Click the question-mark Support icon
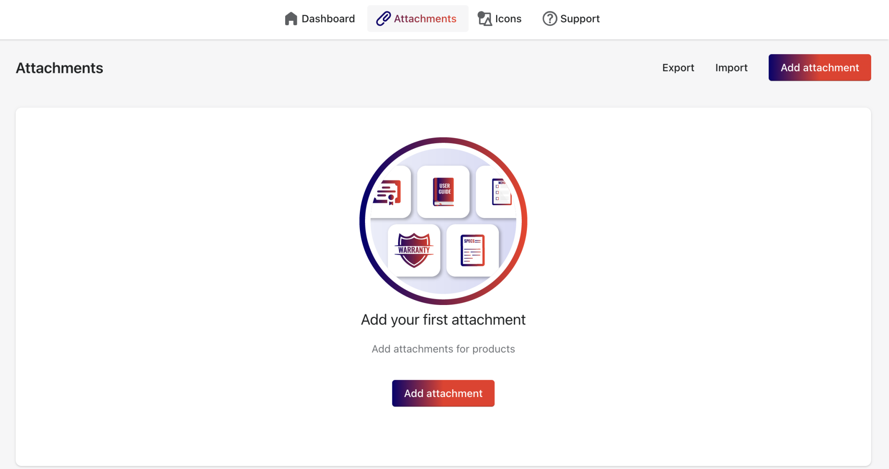Screen dimensions: 889x469 pos(549,18)
